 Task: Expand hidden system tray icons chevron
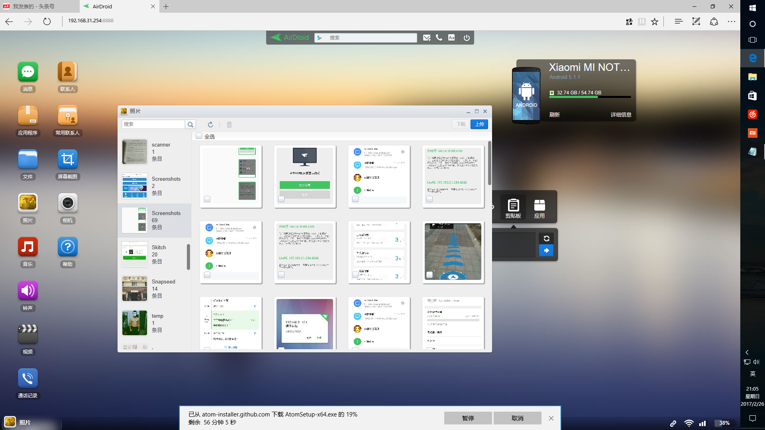(x=747, y=352)
